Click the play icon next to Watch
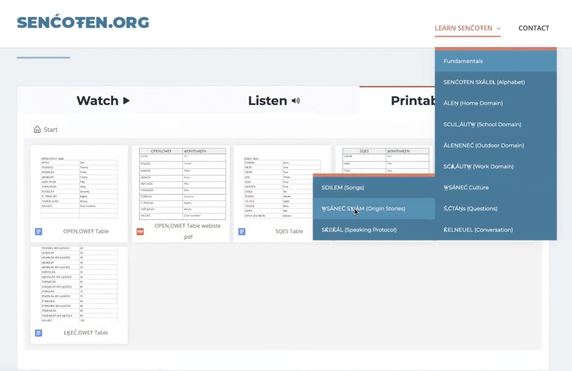Viewport: 572px width, 371px height. click(126, 101)
